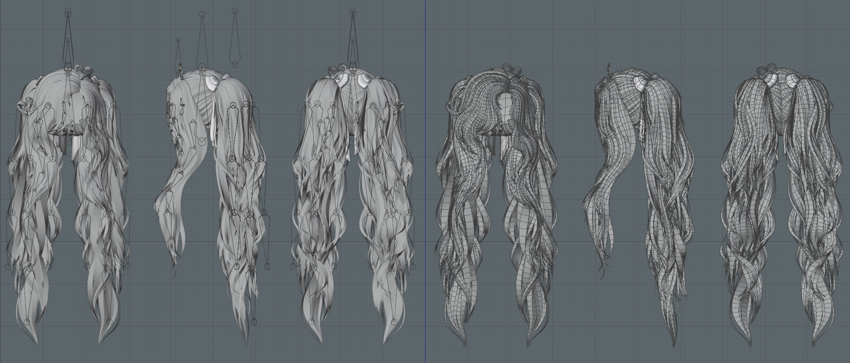
Task: Select bottom joint of the detached floating bone
Action: [234, 64]
